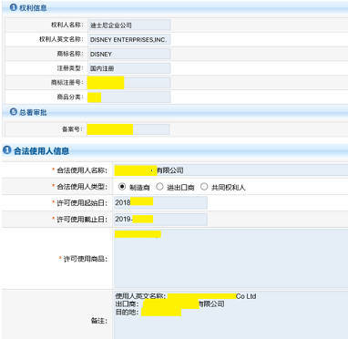The height and width of the screenshot is (339, 348).
Task: Click the 商品分类 field
Action: (x=129, y=98)
